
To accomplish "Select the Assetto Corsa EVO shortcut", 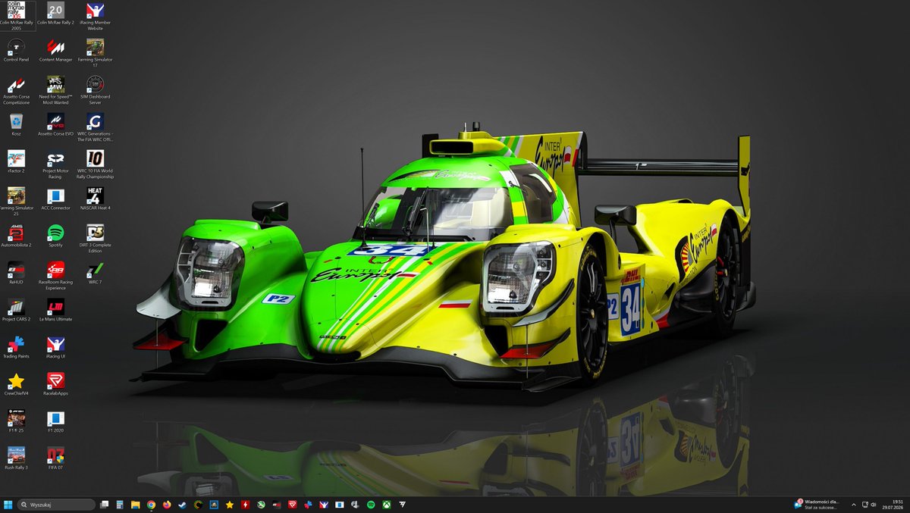I will [x=55, y=125].
